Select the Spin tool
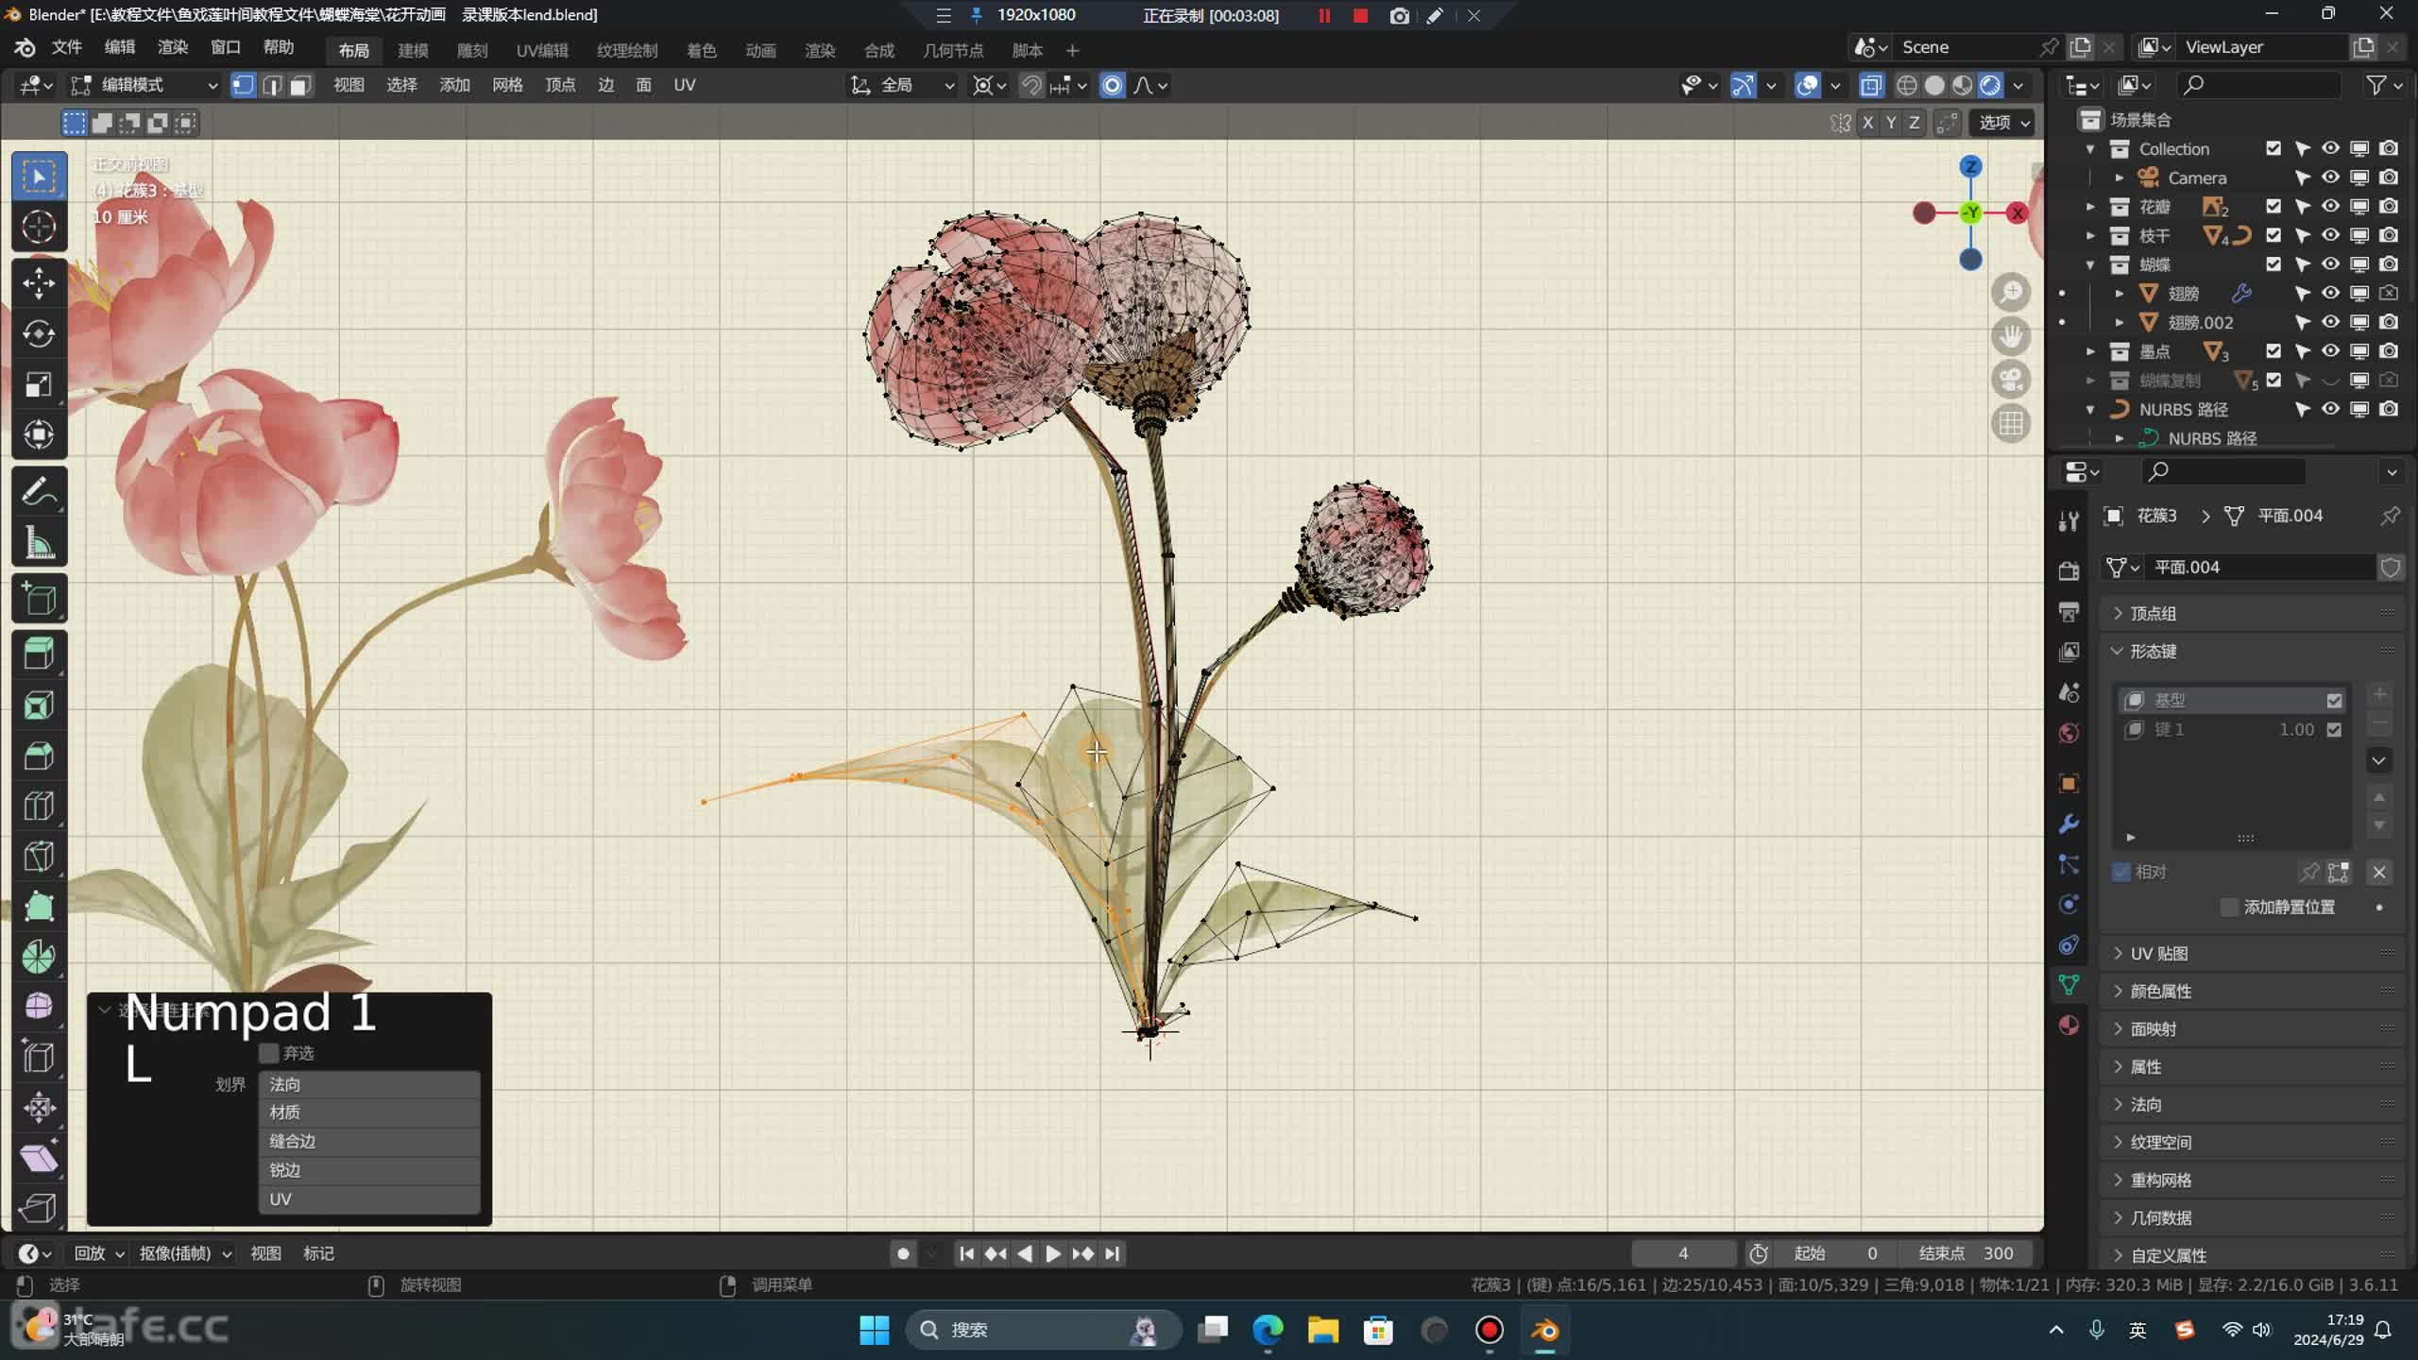 click(39, 957)
